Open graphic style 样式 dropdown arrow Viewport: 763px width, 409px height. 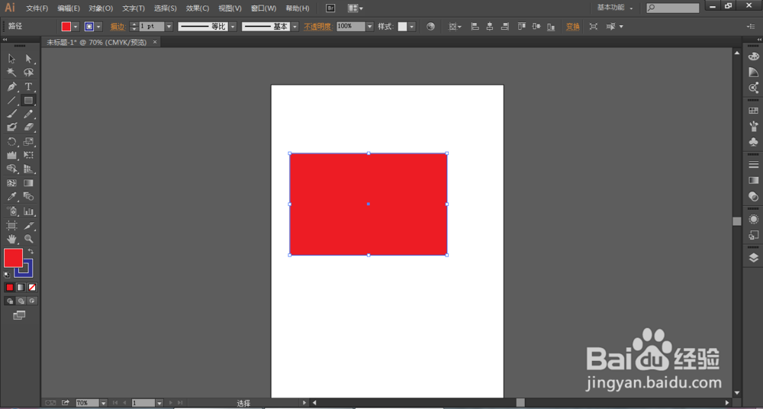tap(412, 26)
